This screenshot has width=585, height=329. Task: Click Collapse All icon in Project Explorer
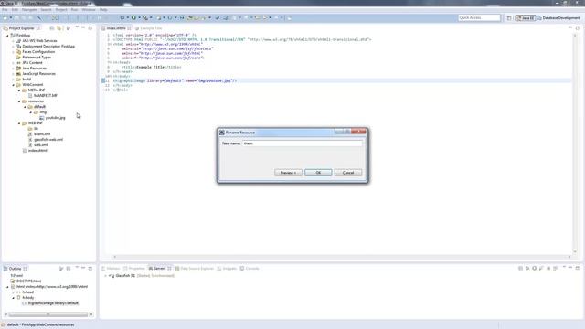click(x=52, y=28)
